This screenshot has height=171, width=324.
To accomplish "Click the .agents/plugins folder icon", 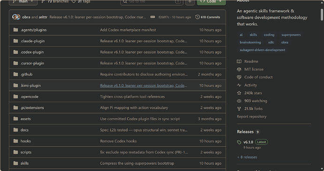I will 15,30.
